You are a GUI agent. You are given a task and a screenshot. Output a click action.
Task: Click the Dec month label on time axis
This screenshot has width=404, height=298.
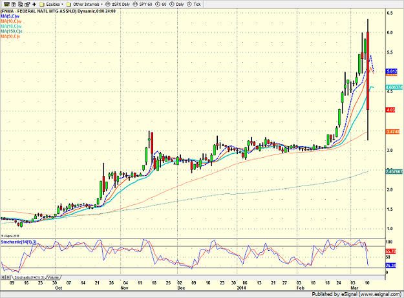181,288
